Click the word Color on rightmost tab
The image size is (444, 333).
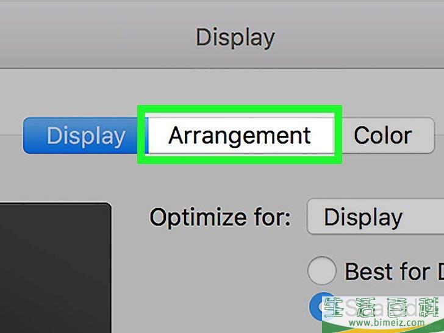pyautogui.click(x=382, y=135)
